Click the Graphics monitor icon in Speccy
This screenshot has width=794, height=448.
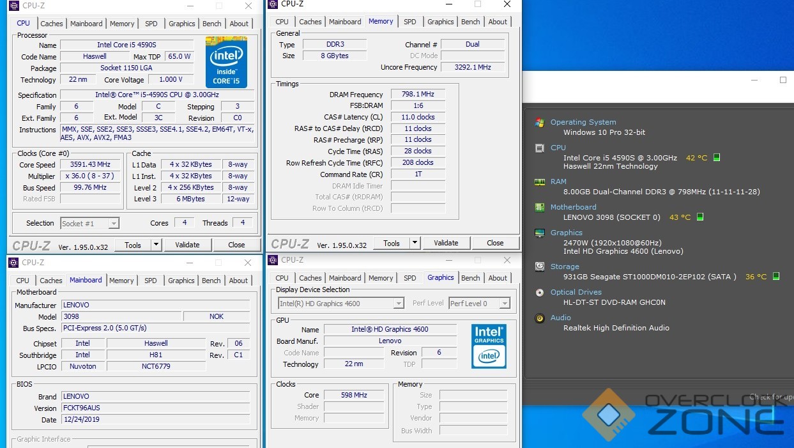tap(540, 233)
